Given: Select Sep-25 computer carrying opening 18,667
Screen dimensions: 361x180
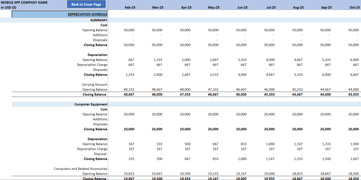Looking at the screenshot, I should click(x=326, y=174).
